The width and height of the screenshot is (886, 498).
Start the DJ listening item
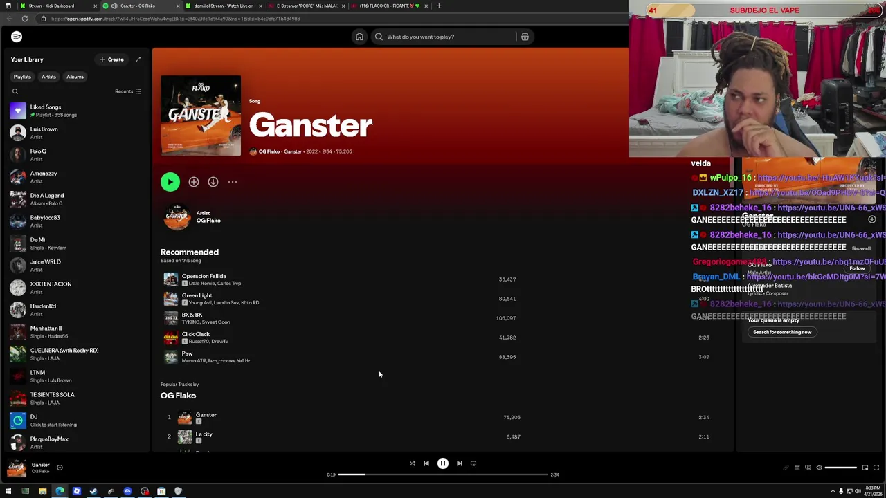(76, 421)
